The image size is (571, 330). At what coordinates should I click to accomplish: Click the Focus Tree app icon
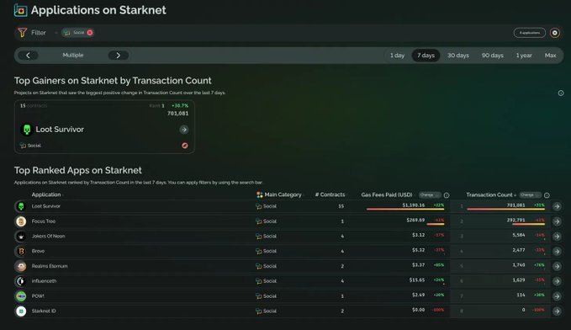click(x=21, y=221)
